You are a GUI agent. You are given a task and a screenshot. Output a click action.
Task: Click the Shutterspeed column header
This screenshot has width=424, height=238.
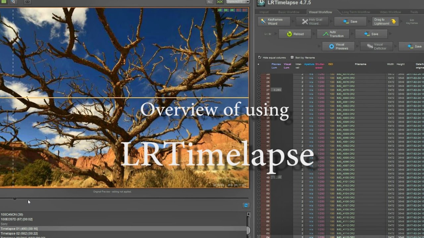[320, 66]
